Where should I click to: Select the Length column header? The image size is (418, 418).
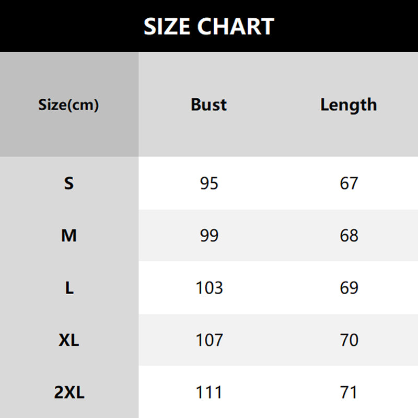(x=349, y=105)
